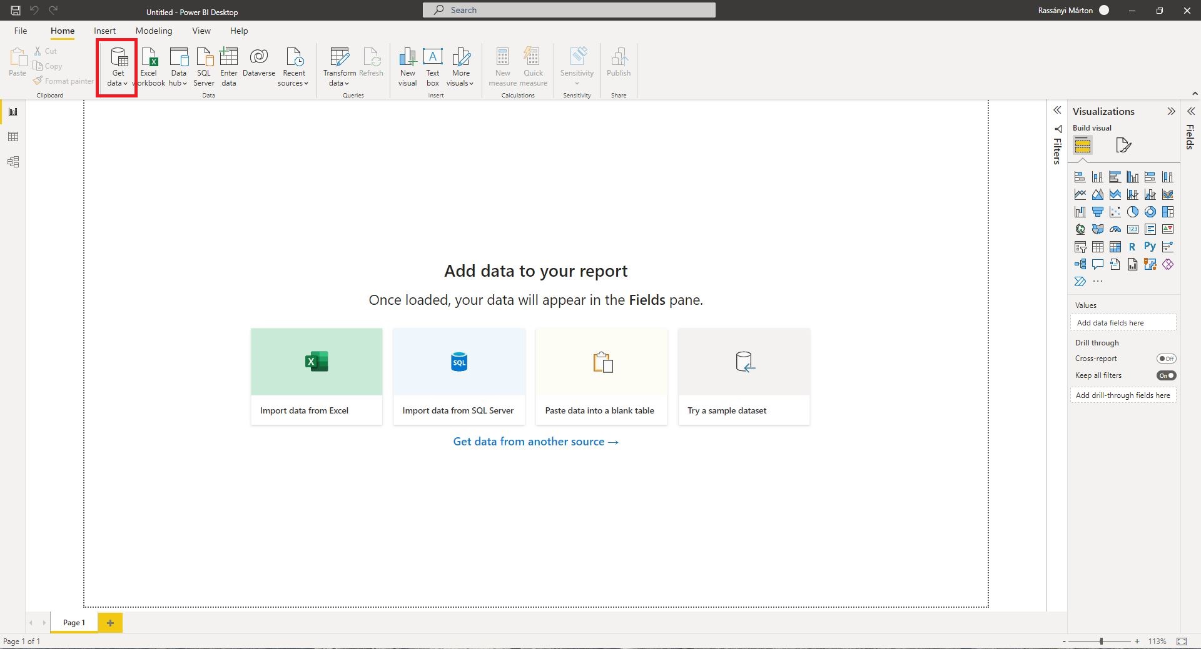Choose the Pie chart visual

point(1133,212)
